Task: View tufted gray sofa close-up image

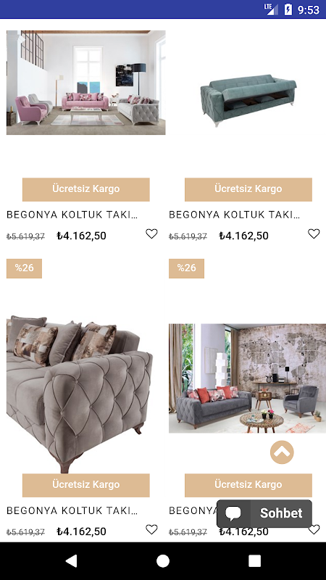Action: (80, 394)
